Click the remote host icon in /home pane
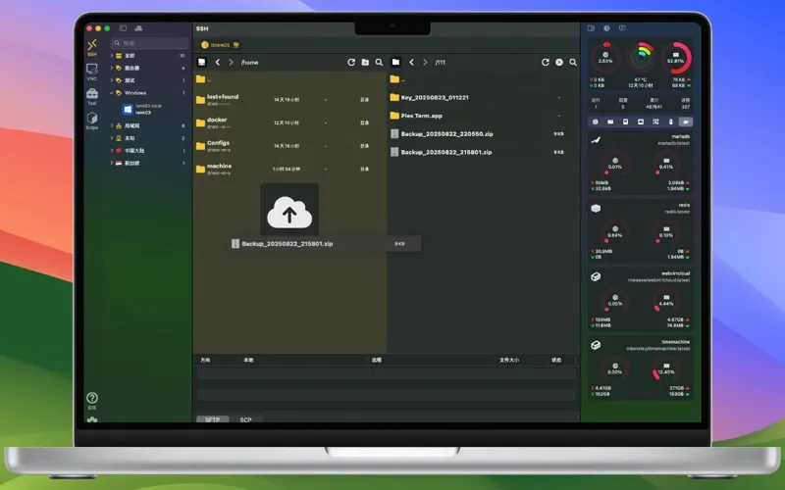This screenshot has width=785, height=490. coord(202,62)
